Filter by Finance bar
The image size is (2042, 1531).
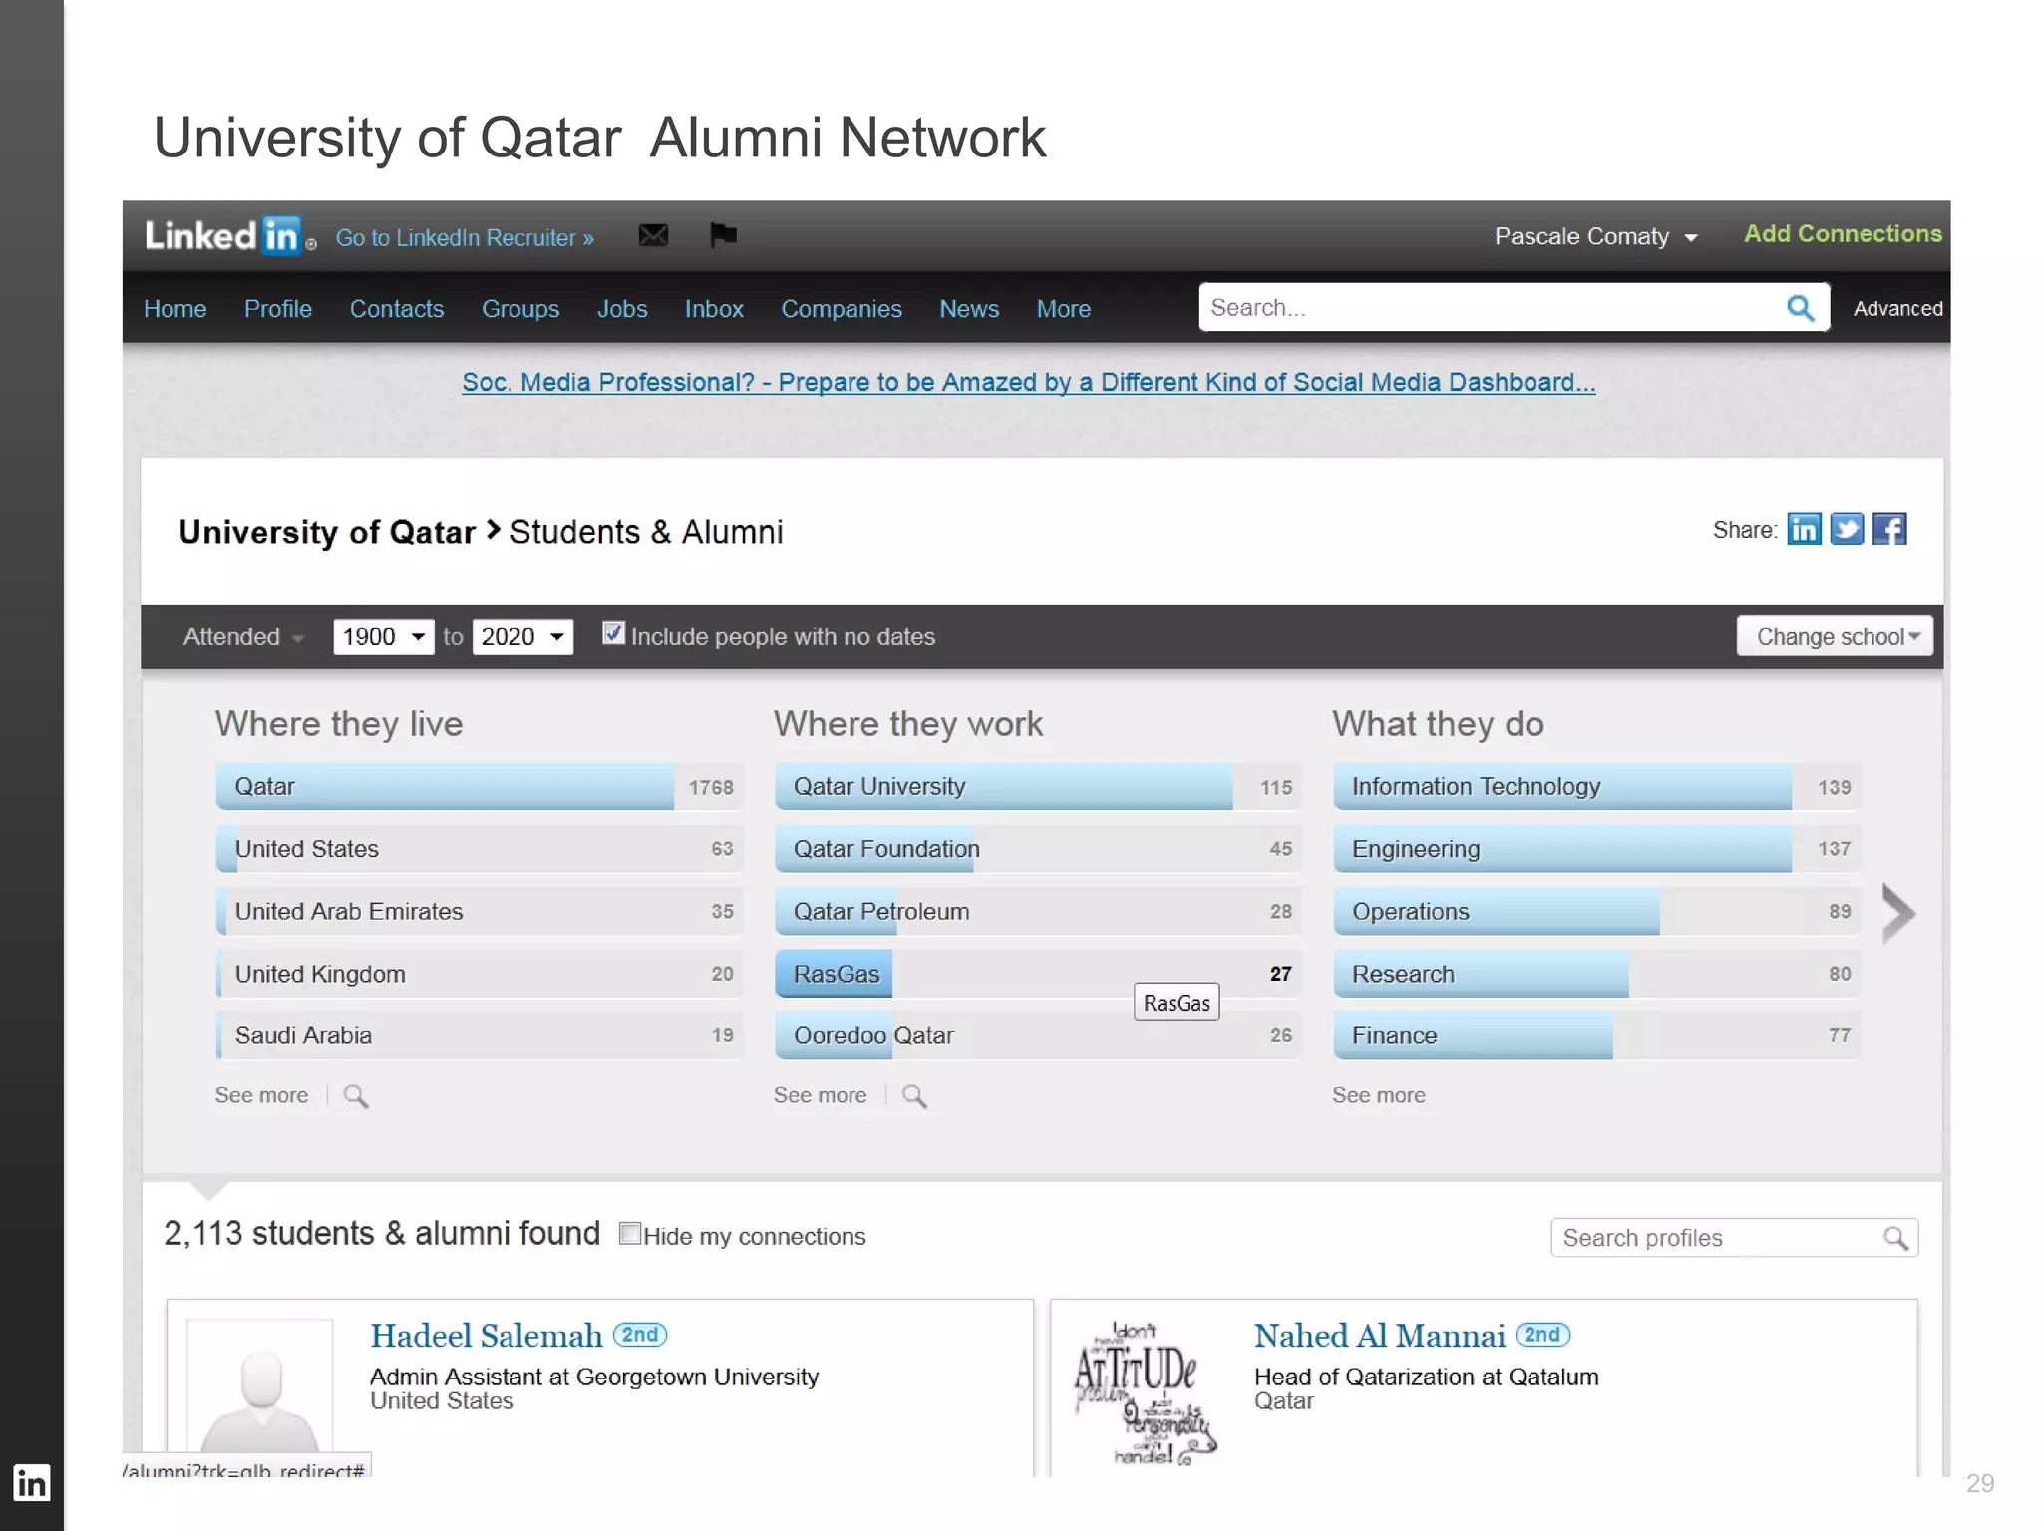click(1596, 1035)
